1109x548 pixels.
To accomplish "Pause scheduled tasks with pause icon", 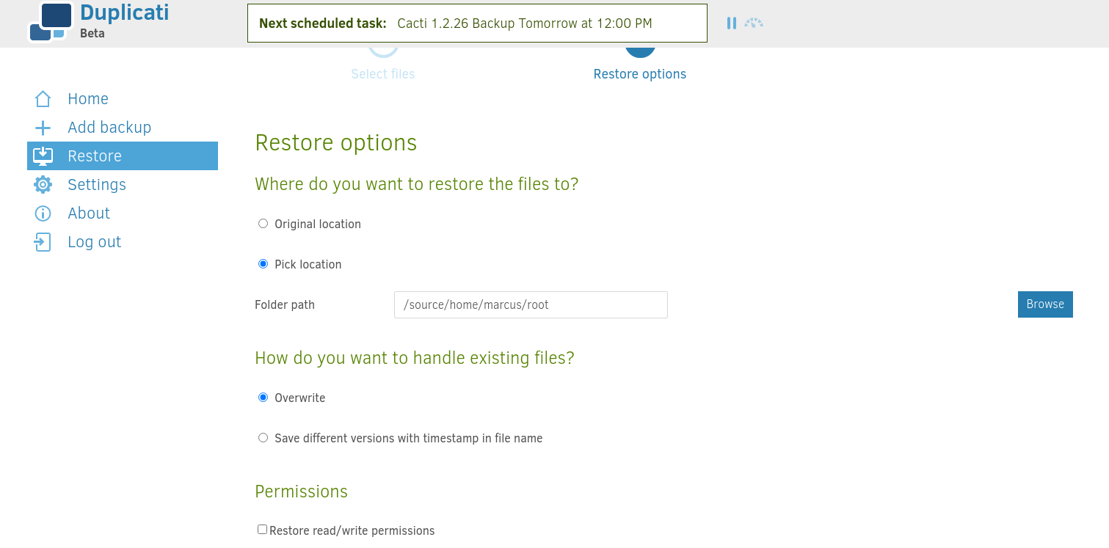I will 731,23.
